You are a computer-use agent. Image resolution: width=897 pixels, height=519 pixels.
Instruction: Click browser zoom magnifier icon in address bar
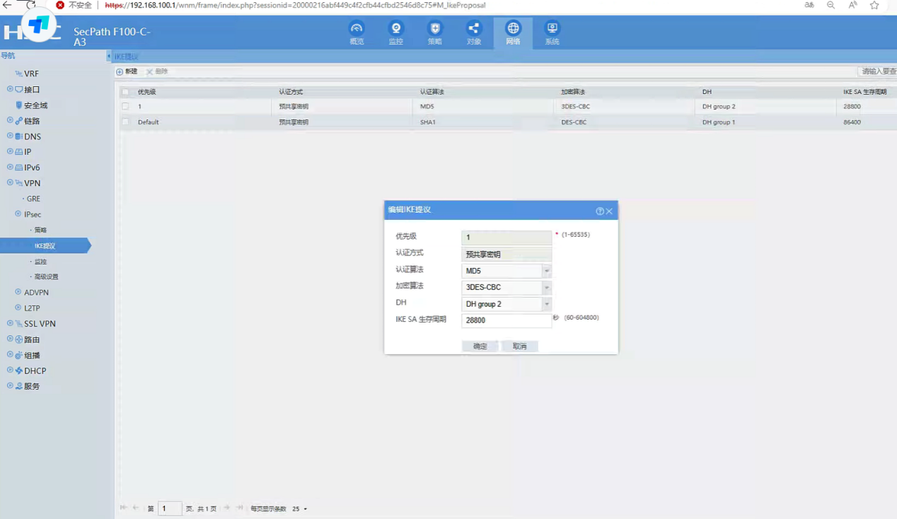click(x=831, y=5)
